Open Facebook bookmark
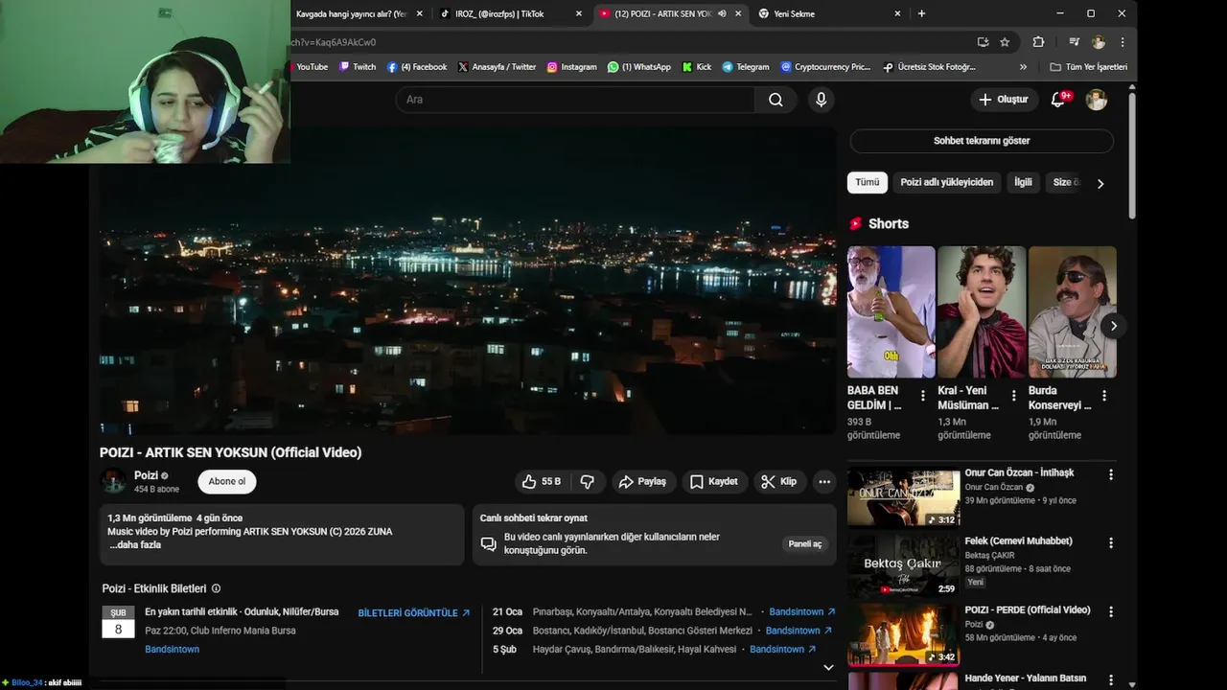This screenshot has height=690, width=1227. [x=417, y=67]
